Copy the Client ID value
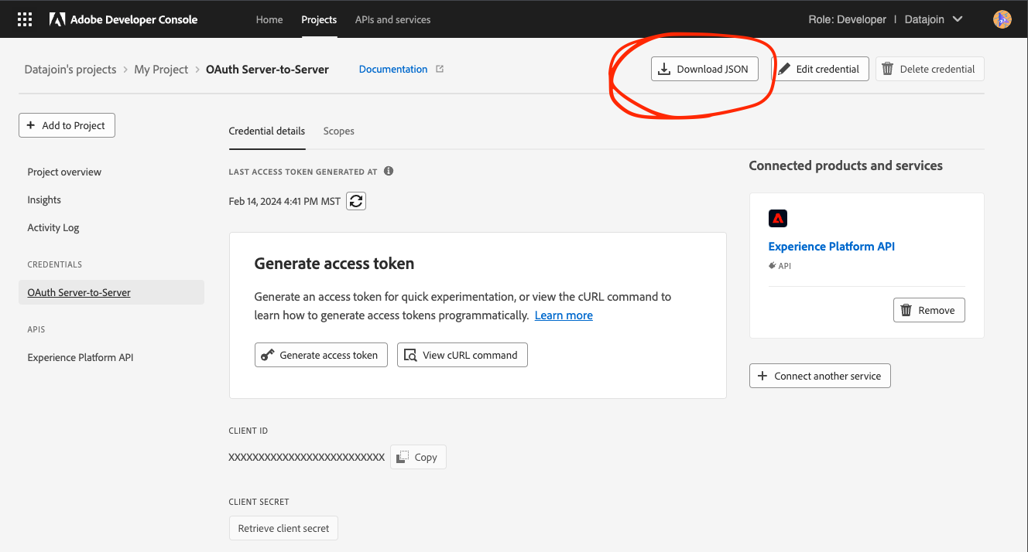1028x552 pixels. (417, 456)
